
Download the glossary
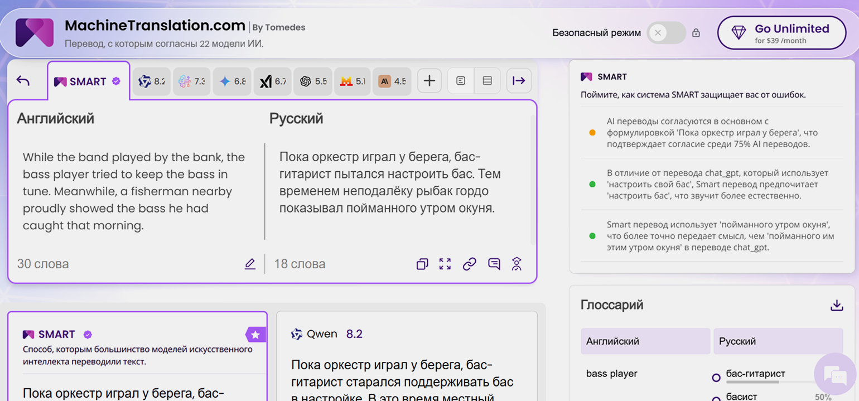click(x=836, y=305)
